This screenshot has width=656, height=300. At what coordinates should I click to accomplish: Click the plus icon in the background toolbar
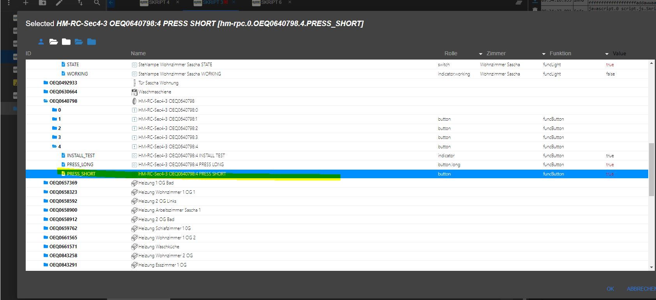click(x=25, y=3)
